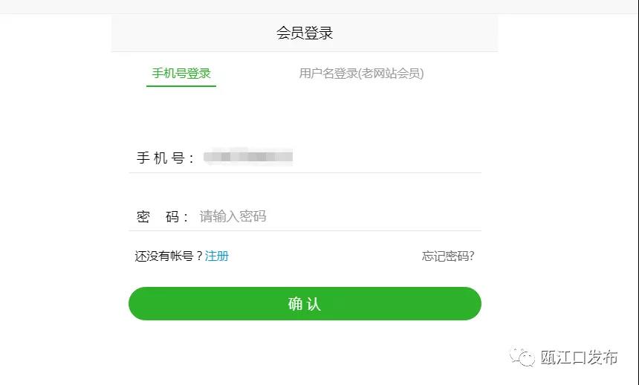Click the 还没有帐号? prompt text
The width and height of the screenshot is (639, 385).
tap(168, 256)
